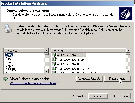The height and width of the screenshot is (103, 135).
Task: Click the icon beside AGFA-AccuSet 800
Action: [54, 64]
